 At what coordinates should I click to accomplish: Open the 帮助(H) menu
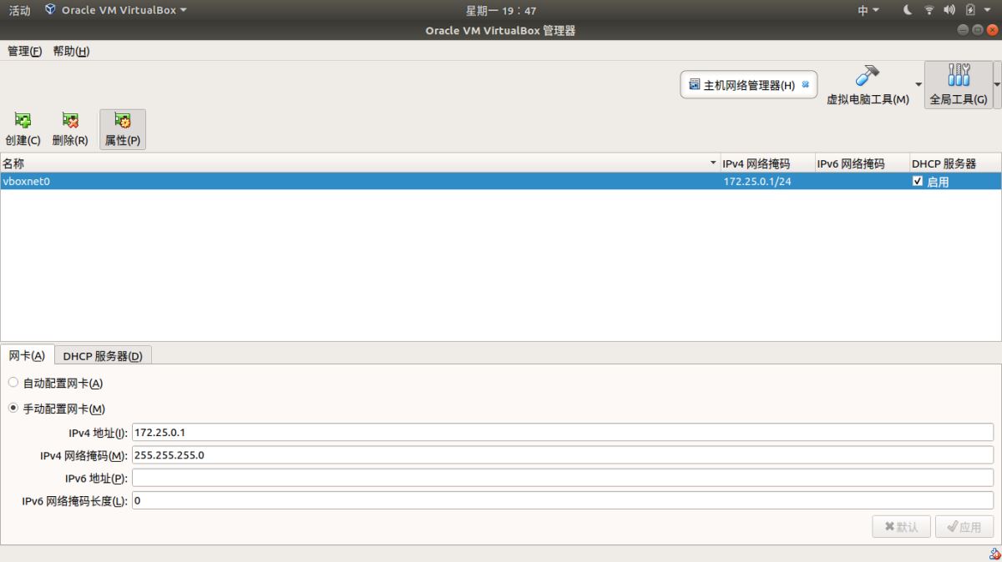click(x=71, y=51)
